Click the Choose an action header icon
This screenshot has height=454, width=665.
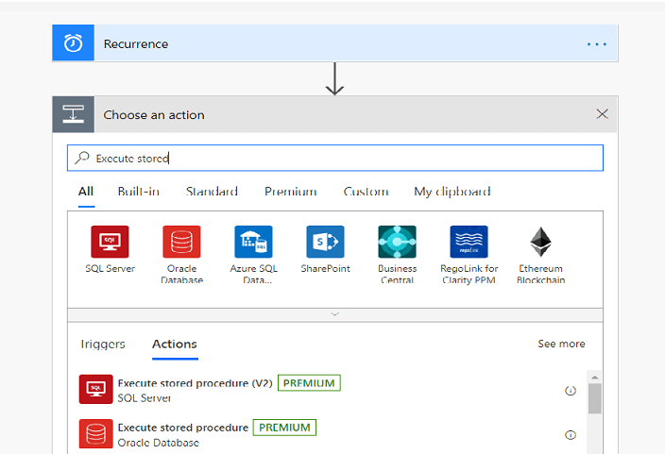tap(74, 114)
